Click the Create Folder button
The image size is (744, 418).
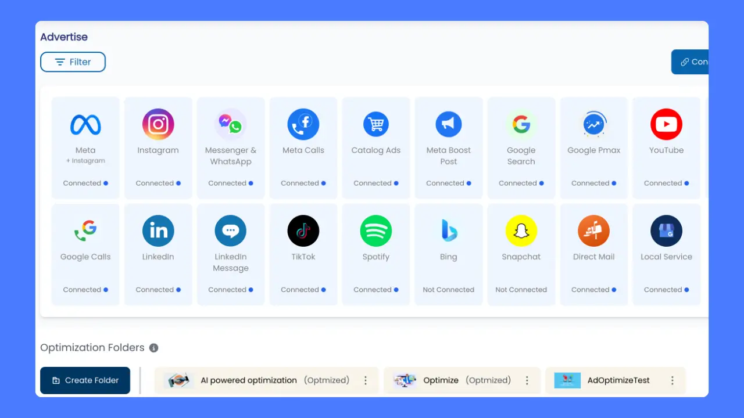[85, 380]
